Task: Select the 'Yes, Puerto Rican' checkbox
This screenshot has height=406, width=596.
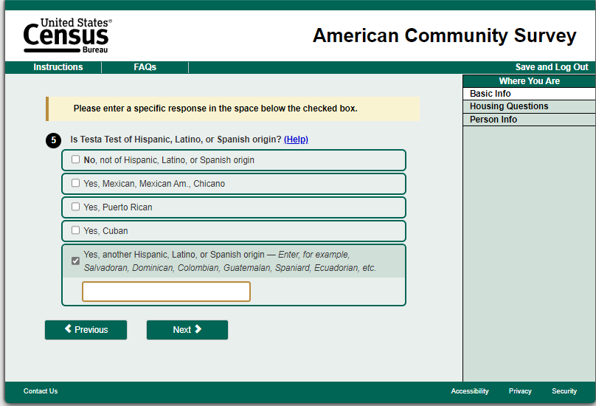Action: pos(75,207)
